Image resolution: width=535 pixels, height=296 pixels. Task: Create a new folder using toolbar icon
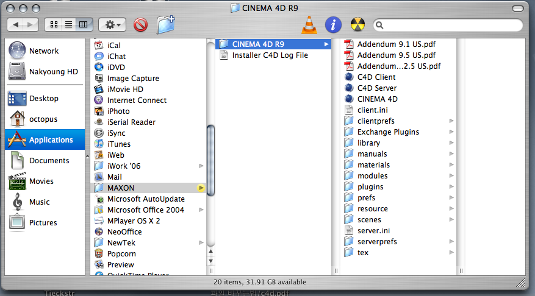166,24
